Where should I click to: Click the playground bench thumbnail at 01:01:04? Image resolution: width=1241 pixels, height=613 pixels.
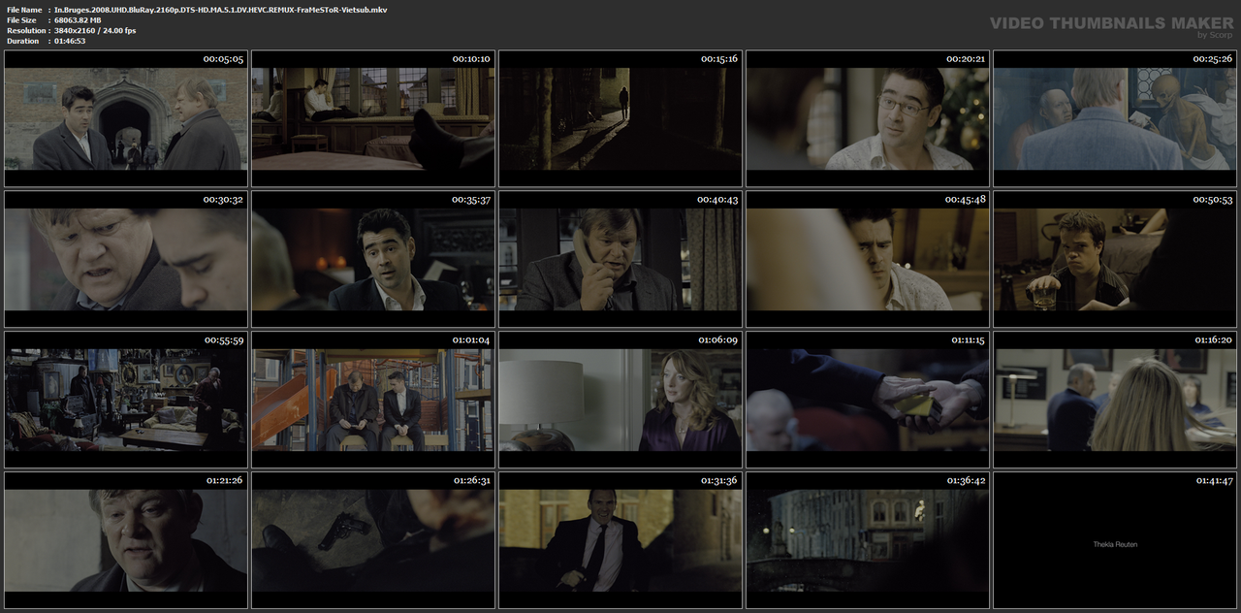(x=373, y=400)
